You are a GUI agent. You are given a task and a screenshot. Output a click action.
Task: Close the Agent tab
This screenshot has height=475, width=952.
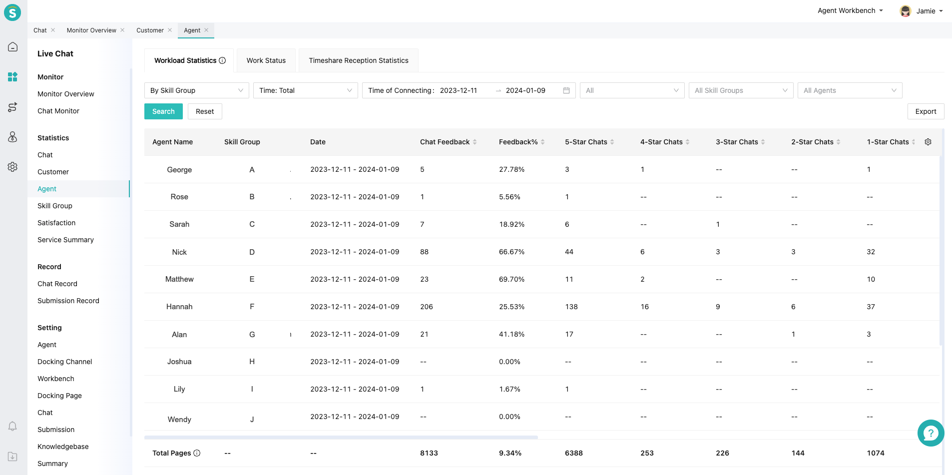tap(206, 30)
